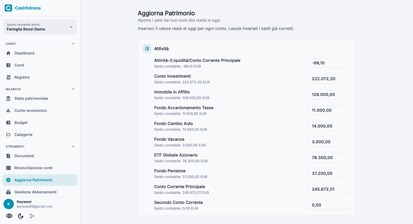
Task: Open Dashboard via its home icon
Action: 8,53
